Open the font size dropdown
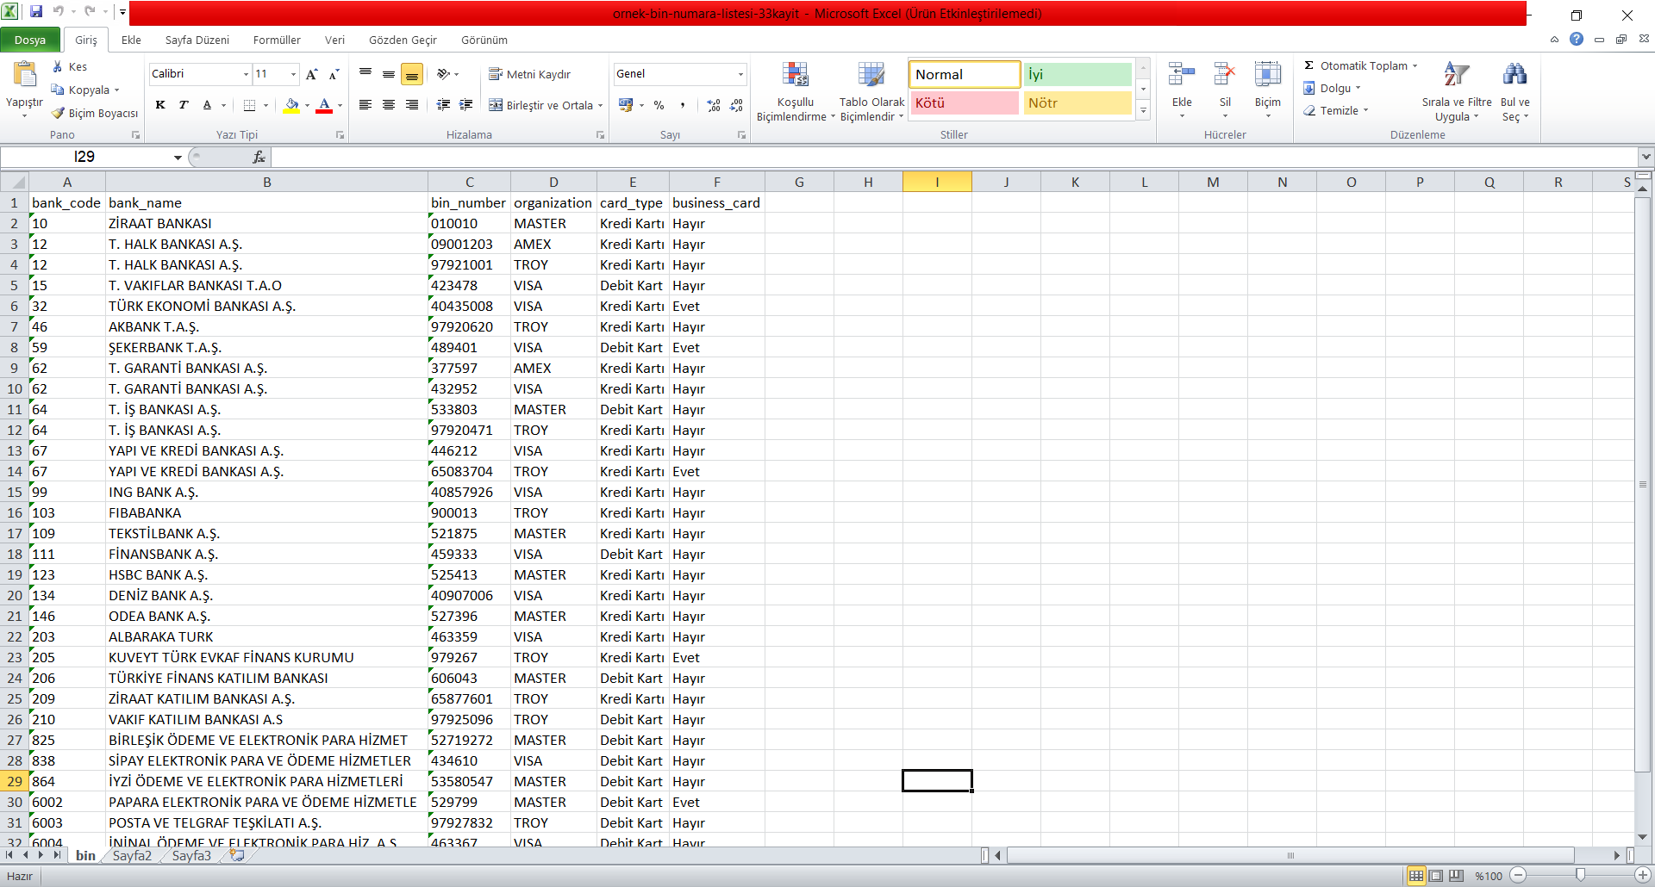Image resolution: width=1655 pixels, height=887 pixels. coord(293,74)
